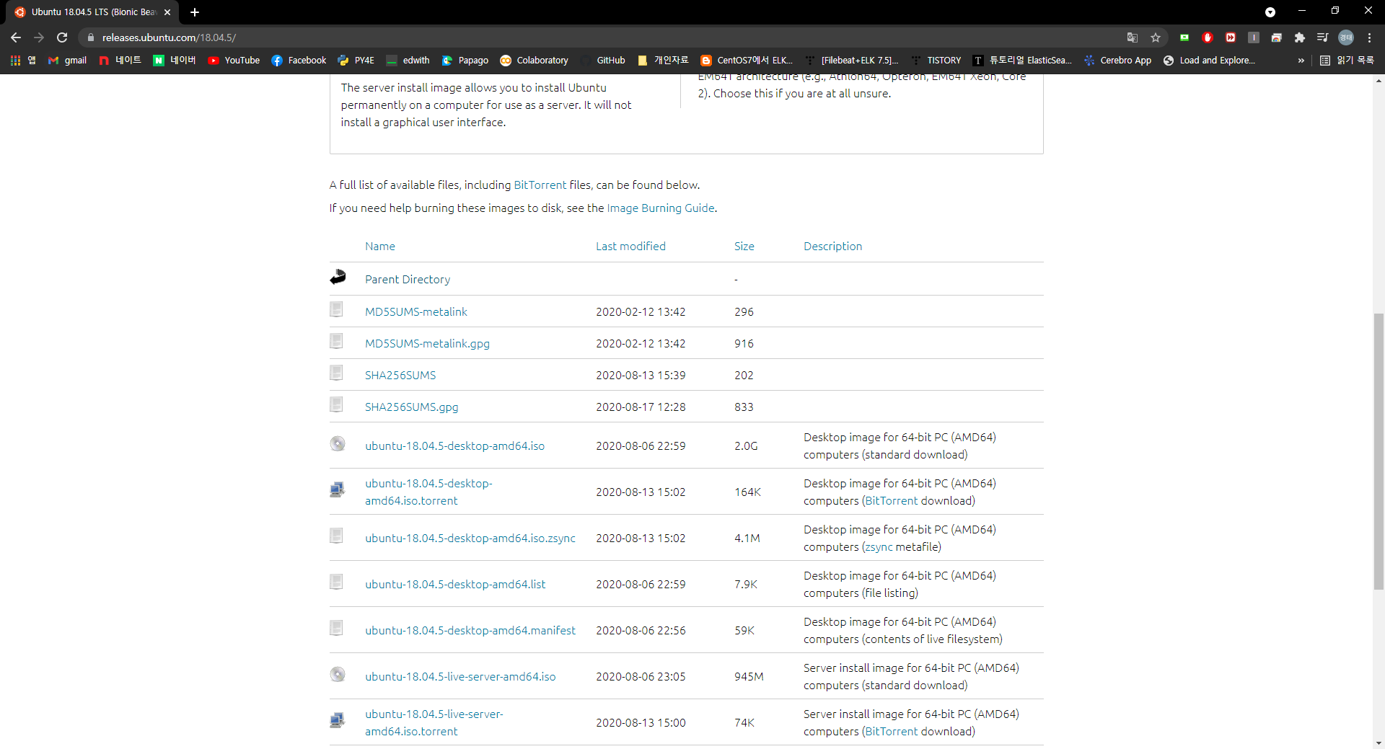Click the Parent Directory back-arrow icon
Screen dimensions: 1385x749
click(x=338, y=277)
